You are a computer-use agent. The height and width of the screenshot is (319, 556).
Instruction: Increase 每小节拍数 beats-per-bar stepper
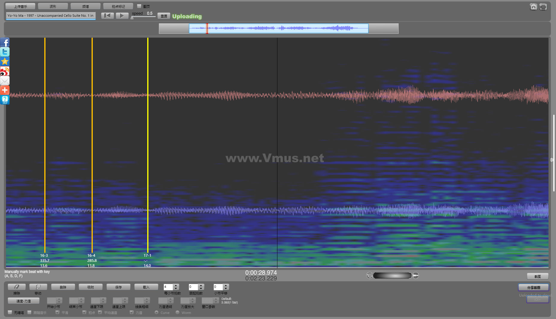pos(176,285)
